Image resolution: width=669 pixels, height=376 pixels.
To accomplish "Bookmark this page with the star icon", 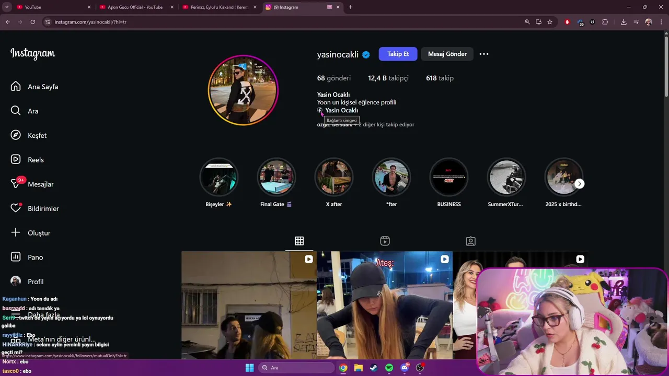I will click(x=550, y=22).
